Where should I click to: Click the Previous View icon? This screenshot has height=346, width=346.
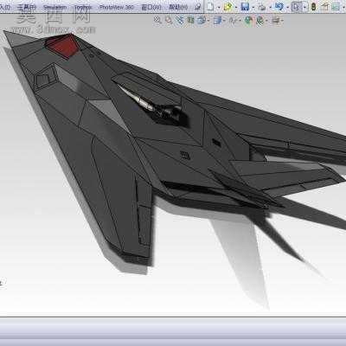click(x=180, y=20)
